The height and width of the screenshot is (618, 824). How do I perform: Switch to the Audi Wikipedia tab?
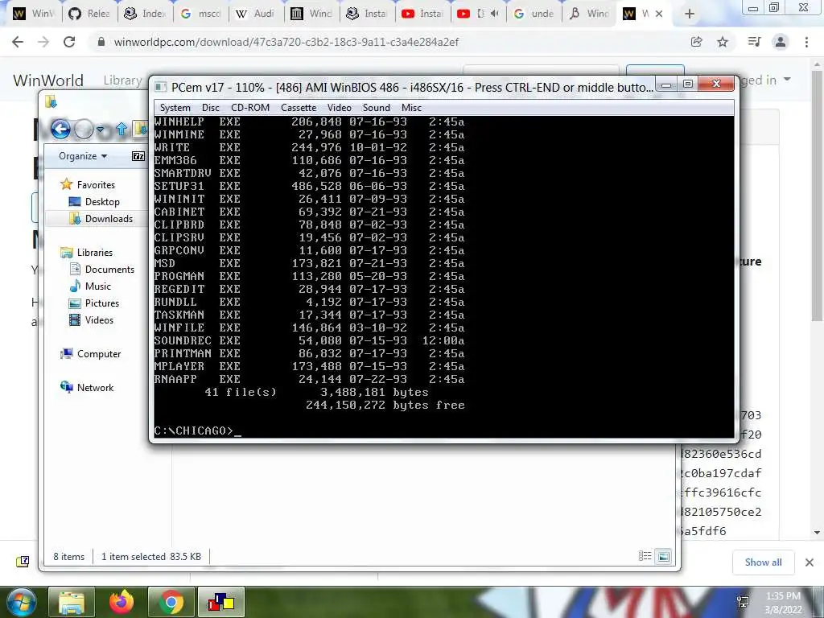[256, 14]
